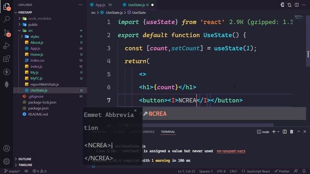Click the src breadcrumb
Screen dimensions: 310x174
tap(93, 13)
